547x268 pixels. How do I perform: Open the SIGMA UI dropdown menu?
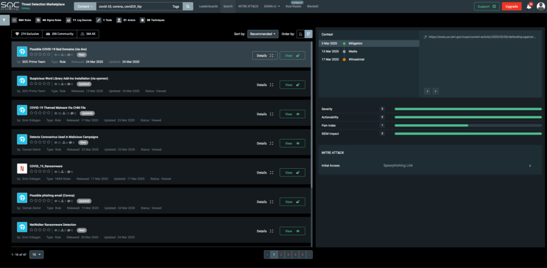[272, 7]
